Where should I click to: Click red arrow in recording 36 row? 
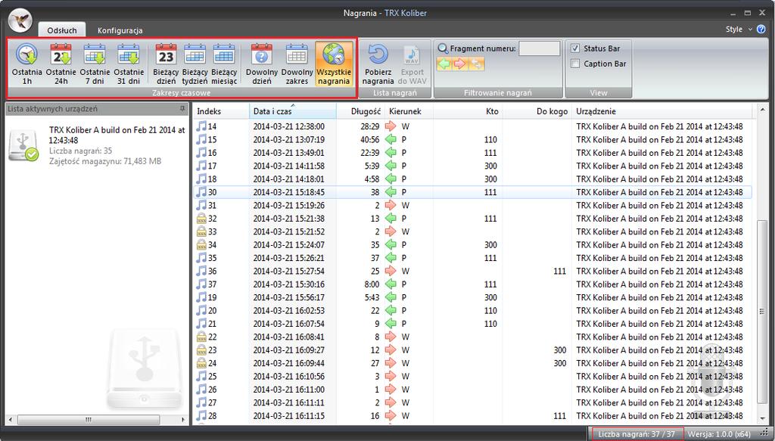point(391,271)
